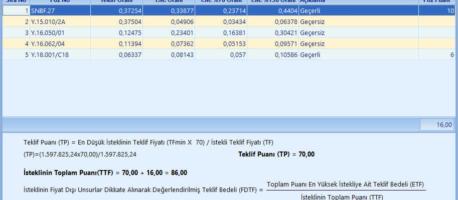
Task: Click the Y.16.062/04 Poz No cell
Action: [x=60, y=43]
